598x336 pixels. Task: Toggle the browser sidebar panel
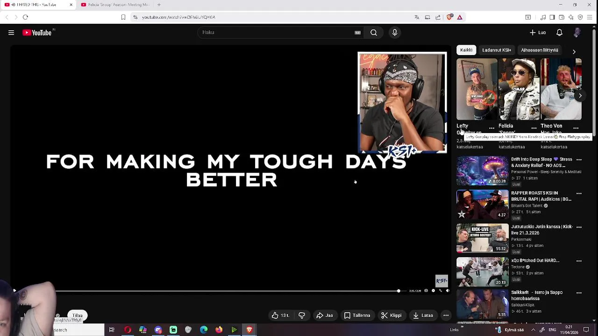point(552,17)
